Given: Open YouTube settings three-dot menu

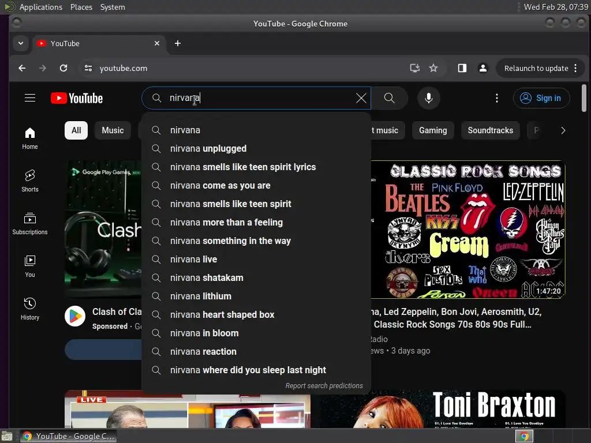Looking at the screenshot, I should tap(497, 98).
